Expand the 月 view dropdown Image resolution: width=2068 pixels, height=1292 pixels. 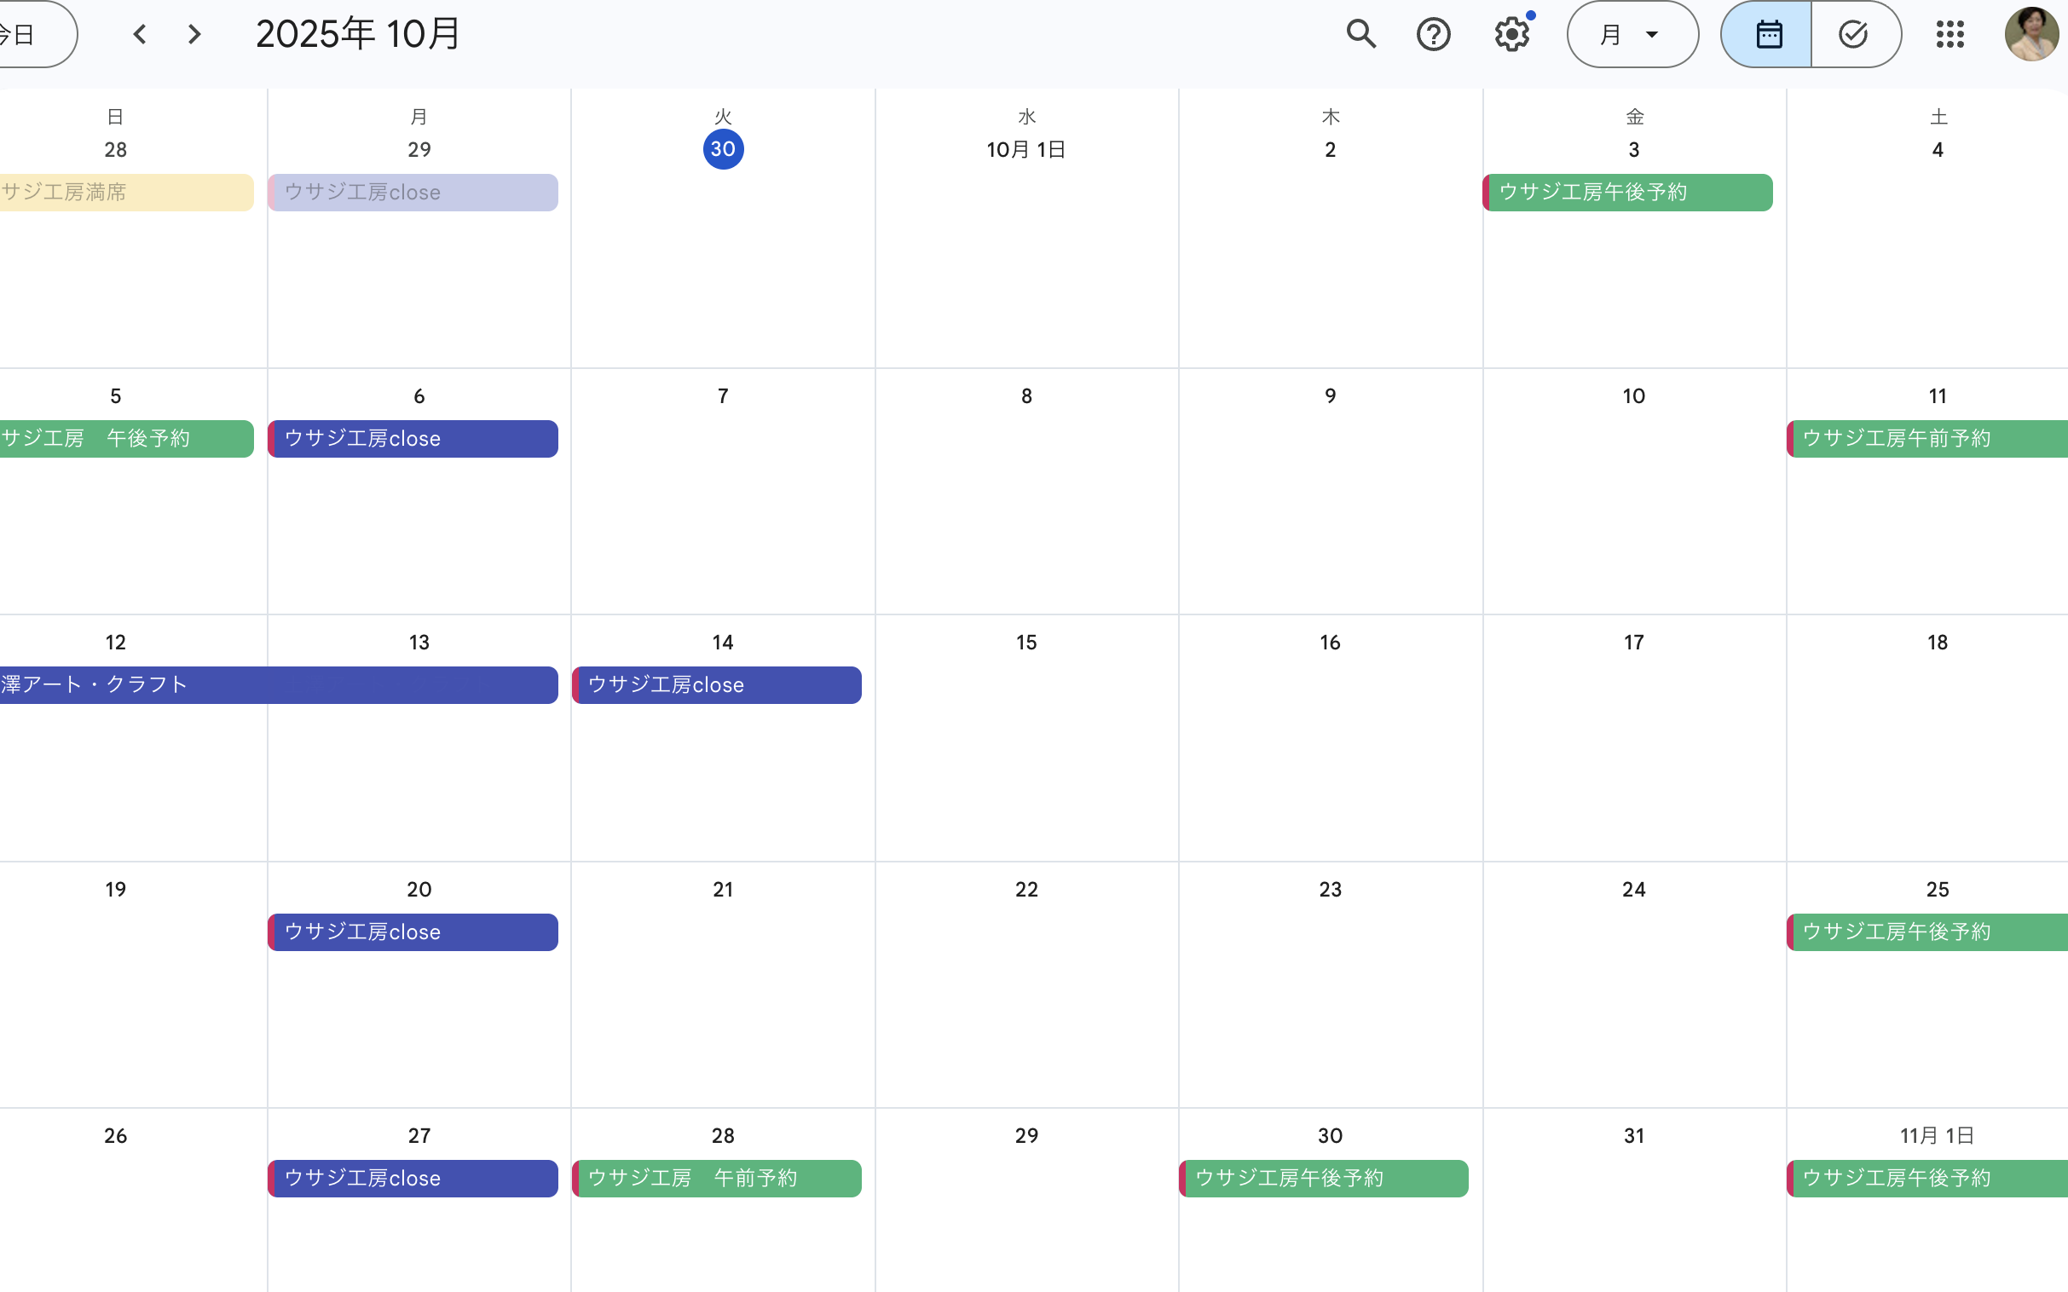1632,34
